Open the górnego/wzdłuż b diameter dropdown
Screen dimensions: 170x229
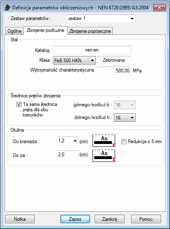pyautogui.click(x=125, y=105)
